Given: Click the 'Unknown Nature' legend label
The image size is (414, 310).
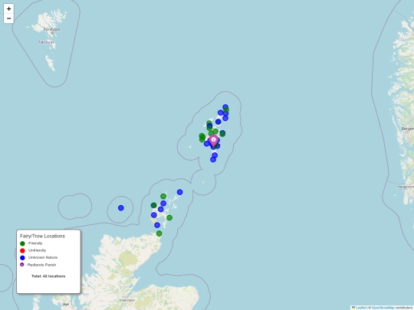Looking at the screenshot, I should [x=43, y=257].
